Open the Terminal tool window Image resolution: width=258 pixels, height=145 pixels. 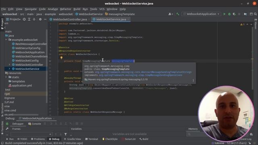tap(92, 139)
